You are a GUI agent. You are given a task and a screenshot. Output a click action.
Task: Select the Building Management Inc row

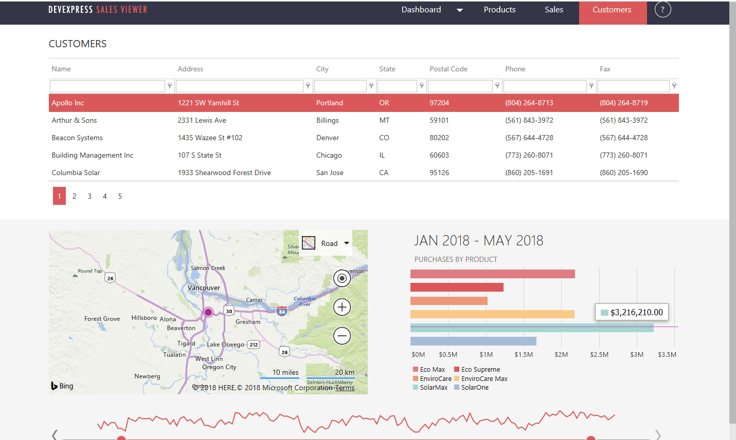pos(364,155)
